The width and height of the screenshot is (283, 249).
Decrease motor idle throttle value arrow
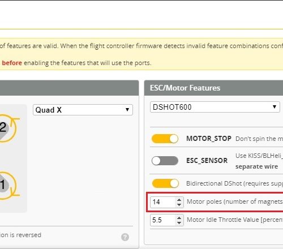coord(179,223)
